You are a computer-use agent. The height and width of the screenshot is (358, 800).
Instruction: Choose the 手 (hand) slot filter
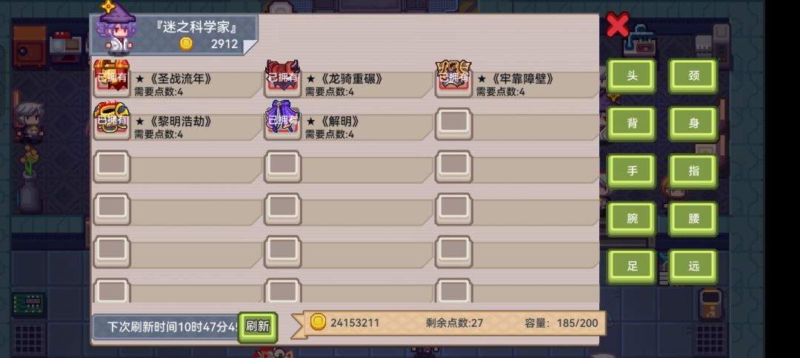632,171
